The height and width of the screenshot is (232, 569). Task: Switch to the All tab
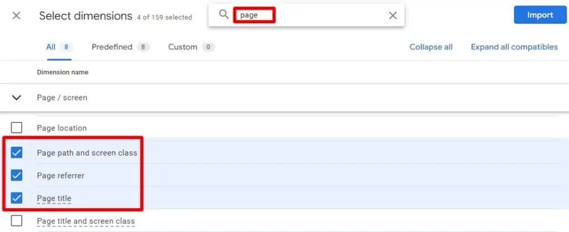pos(51,47)
